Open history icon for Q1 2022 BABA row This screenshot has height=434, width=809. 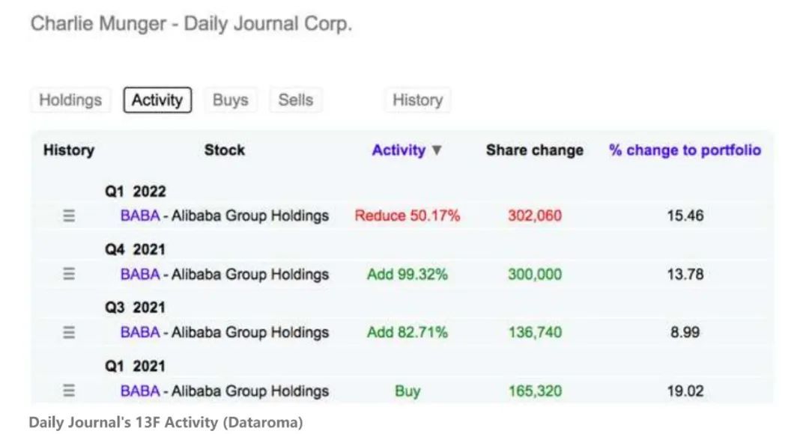pyautogui.click(x=69, y=216)
